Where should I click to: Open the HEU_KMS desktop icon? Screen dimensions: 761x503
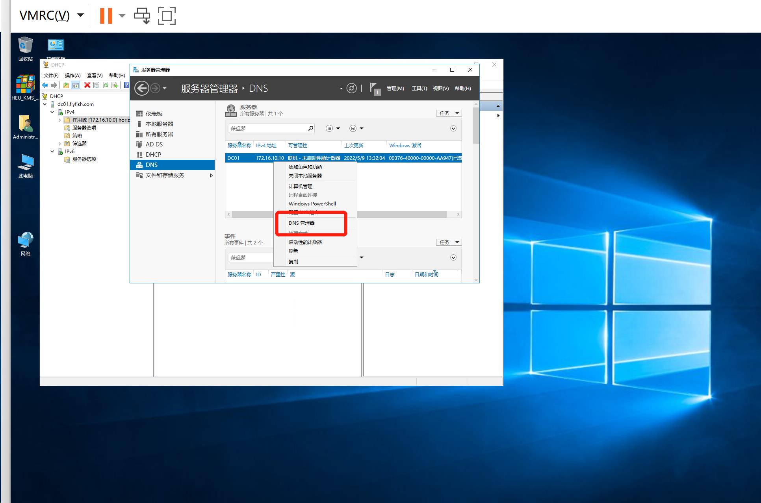pos(26,87)
